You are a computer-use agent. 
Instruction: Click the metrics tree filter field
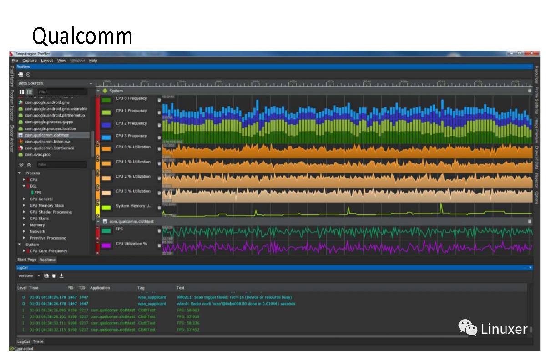[x=61, y=164]
